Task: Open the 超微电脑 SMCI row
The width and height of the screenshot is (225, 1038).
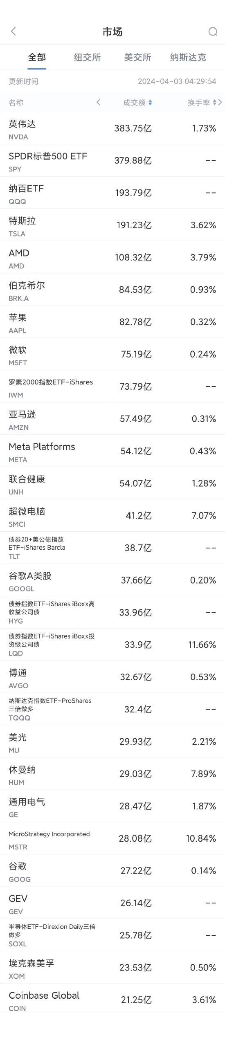Action: [112, 516]
